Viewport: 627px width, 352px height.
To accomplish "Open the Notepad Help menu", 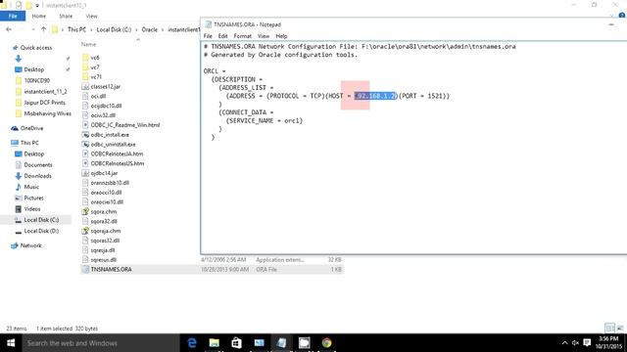I will click(x=281, y=36).
